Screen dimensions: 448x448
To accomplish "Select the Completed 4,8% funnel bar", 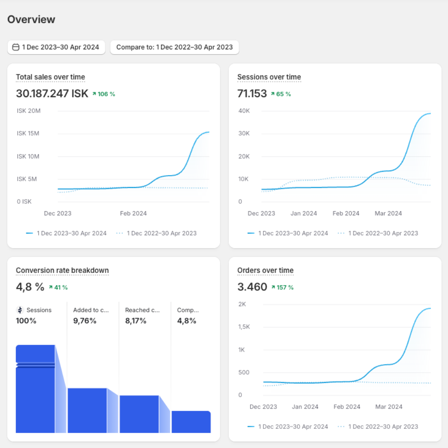I will 191,422.
